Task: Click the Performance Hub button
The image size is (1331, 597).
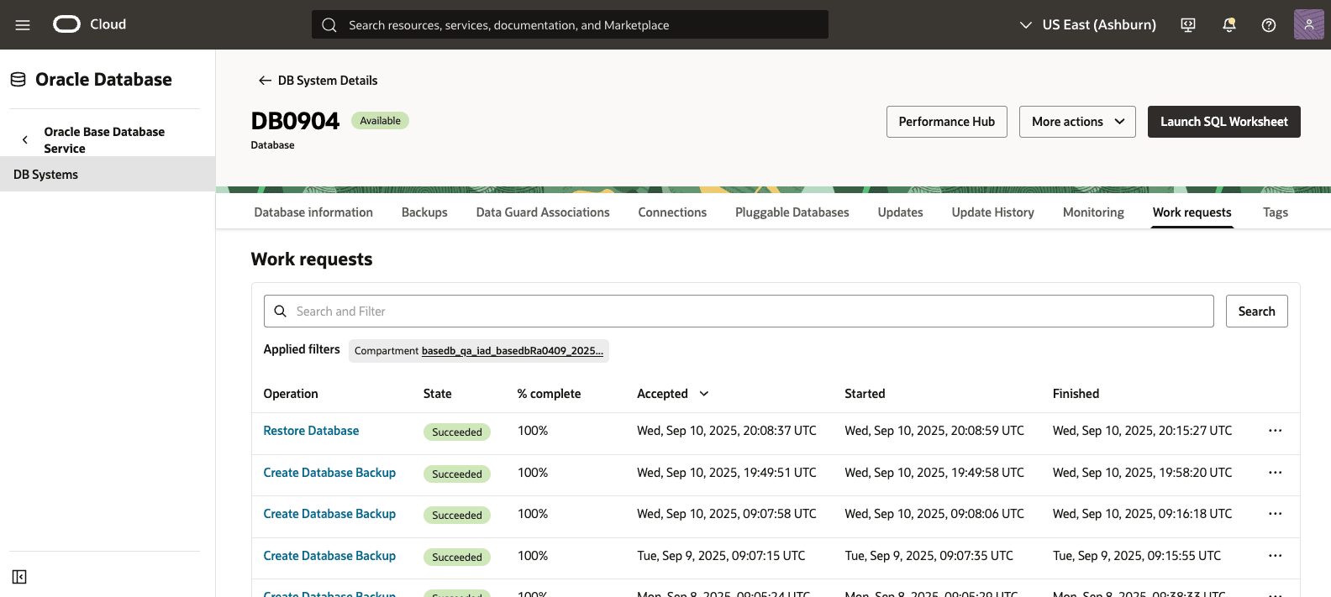Action: (x=947, y=122)
